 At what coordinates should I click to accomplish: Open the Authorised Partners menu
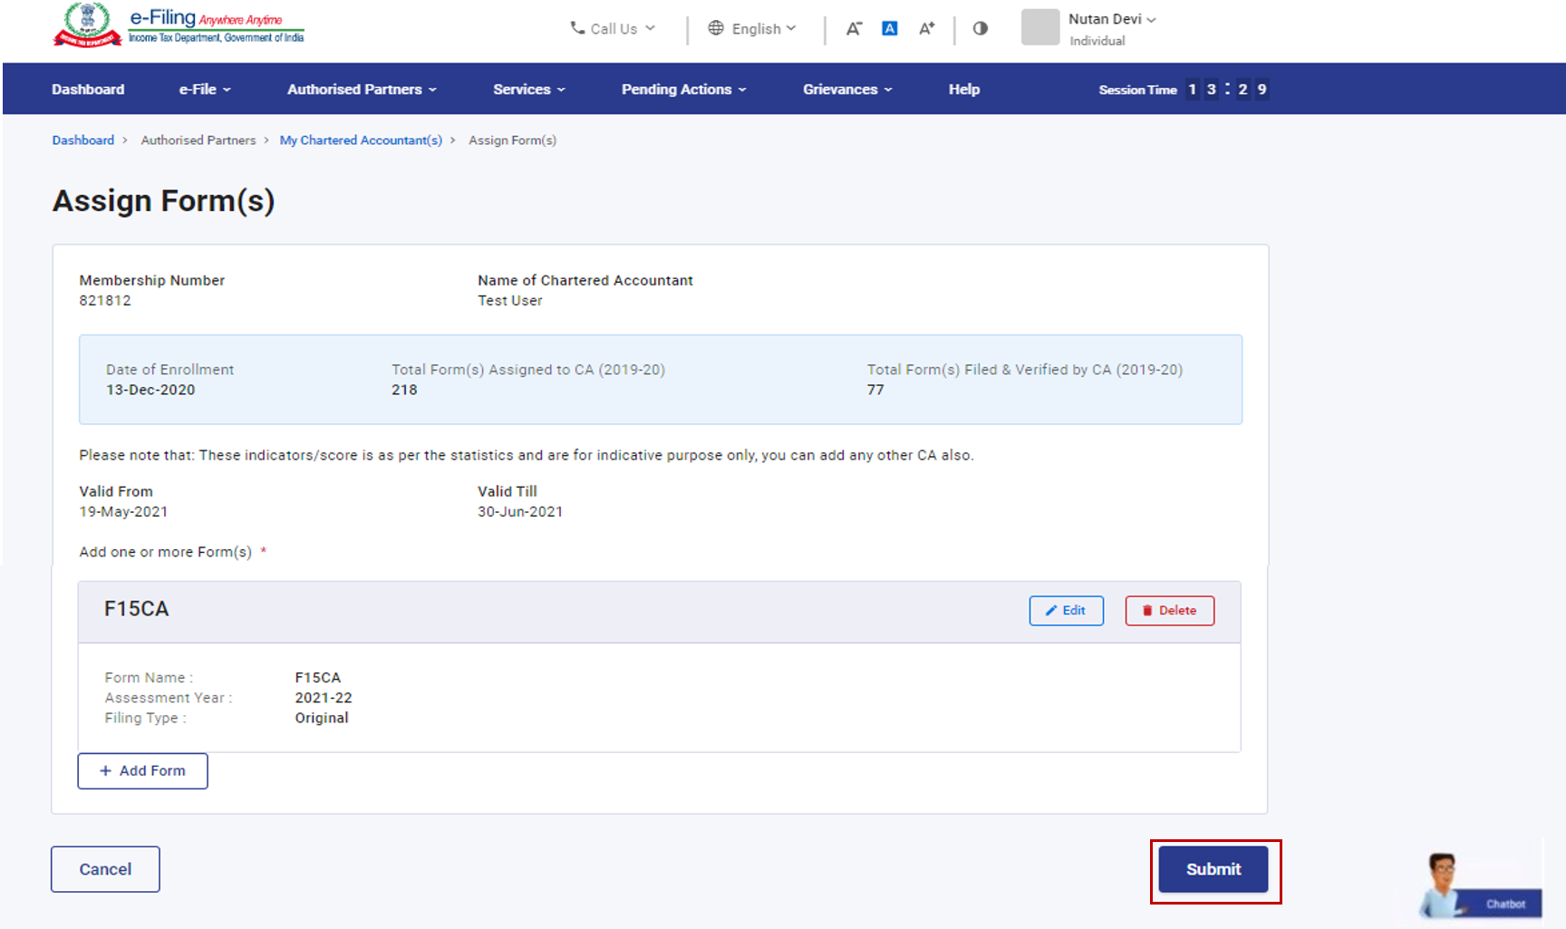(x=362, y=89)
